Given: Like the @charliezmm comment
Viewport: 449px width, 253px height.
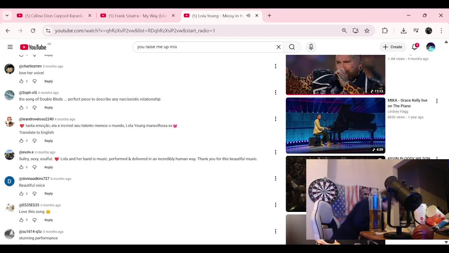Looking at the screenshot, I should (21, 81).
